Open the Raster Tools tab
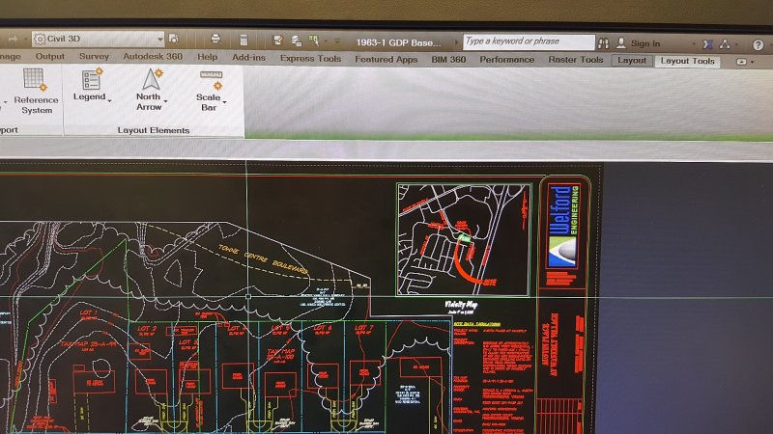 [576, 60]
